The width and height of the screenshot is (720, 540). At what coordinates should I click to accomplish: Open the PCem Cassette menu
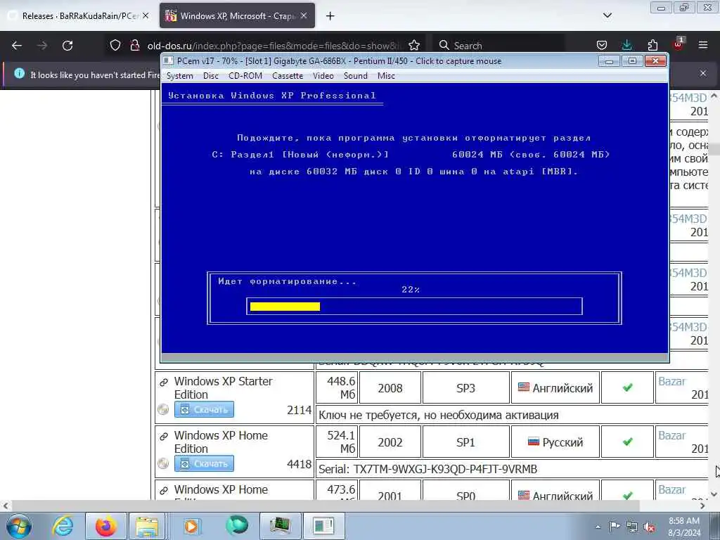click(x=288, y=76)
